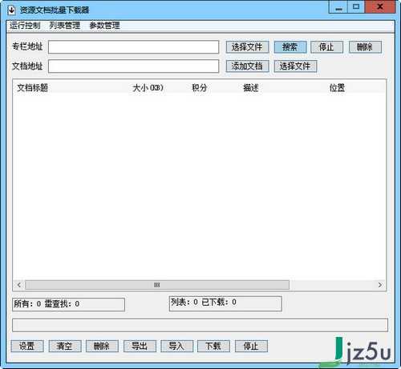Screen dimensions: 401x369
Task: Click the 导入 button
Action: pyautogui.click(x=176, y=346)
